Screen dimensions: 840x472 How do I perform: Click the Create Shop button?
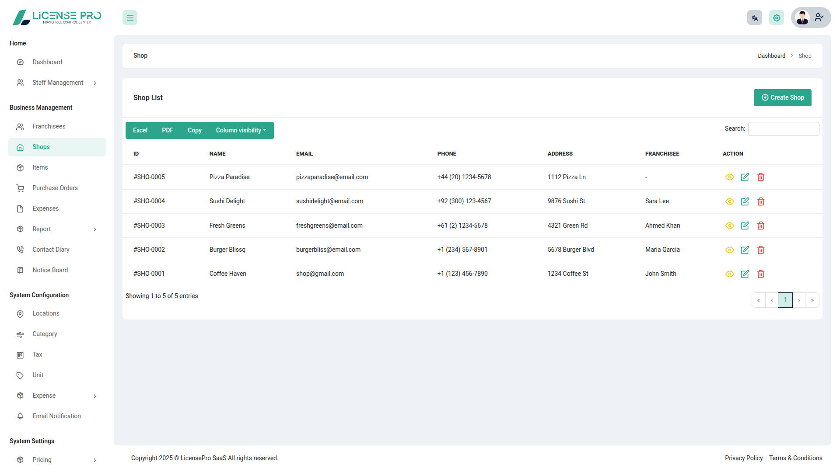(782, 97)
